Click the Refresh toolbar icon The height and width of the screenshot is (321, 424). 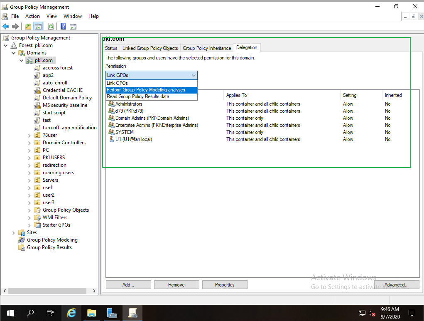point(51,27)
